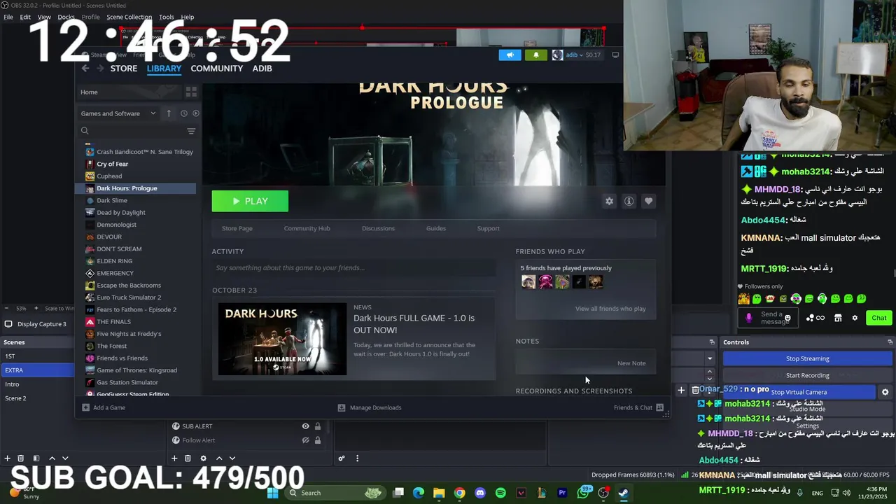The height and width of the screenshot is (504, 896).
Task: Open OBS File menu
Action: (8, 17)
